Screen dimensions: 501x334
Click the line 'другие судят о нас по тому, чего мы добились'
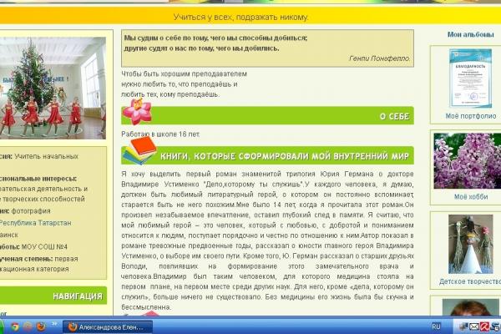coord(201,48)
